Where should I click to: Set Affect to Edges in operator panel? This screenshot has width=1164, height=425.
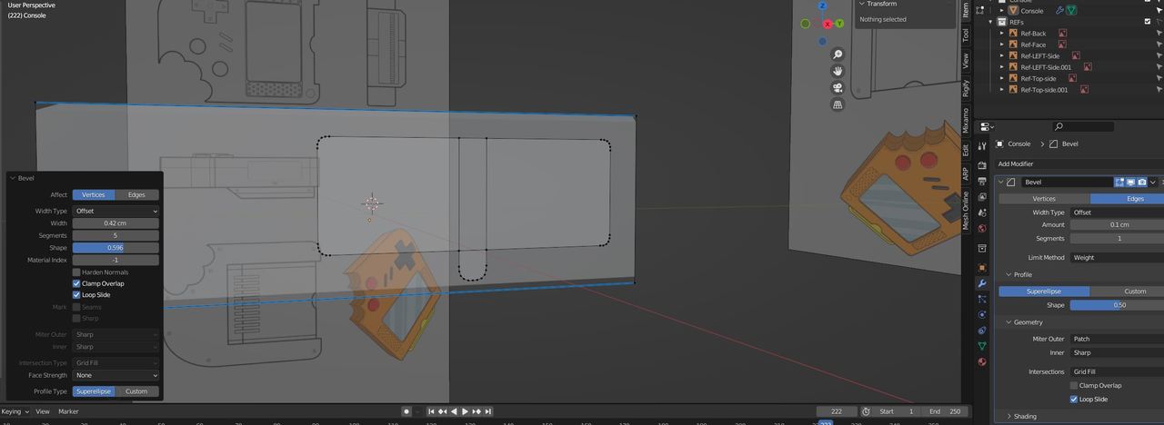click(136, 194)
